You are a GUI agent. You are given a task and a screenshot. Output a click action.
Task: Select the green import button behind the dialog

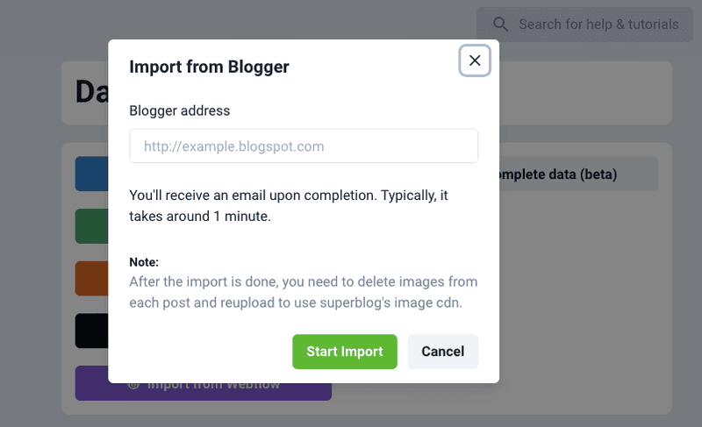pyautogui.click(x=91, y=225)
